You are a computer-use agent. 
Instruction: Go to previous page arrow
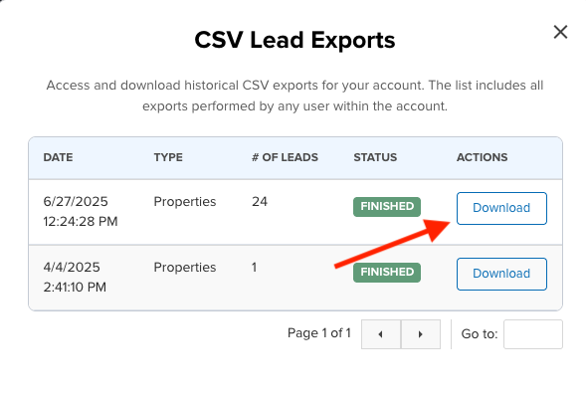click(x=381, y=334)
